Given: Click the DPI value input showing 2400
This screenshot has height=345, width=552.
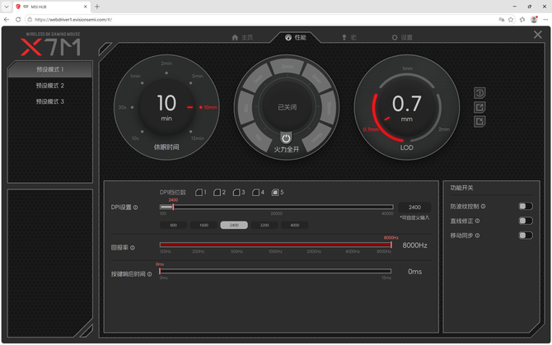Looking at the screenshot, I should (414, 207).
